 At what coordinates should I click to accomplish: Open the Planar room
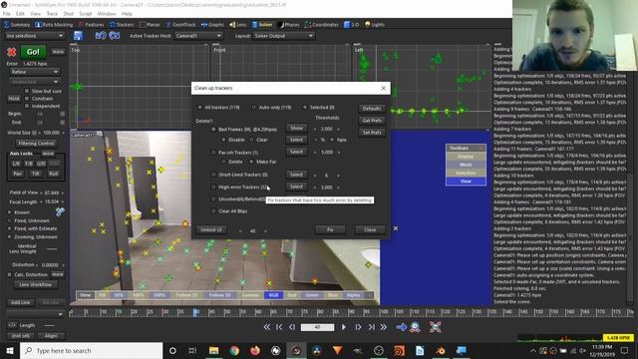pos(150,24)
